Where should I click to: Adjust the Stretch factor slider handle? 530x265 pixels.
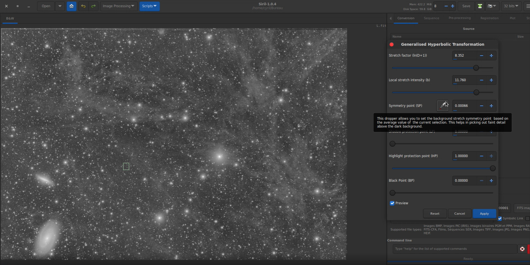coord(476,68)
